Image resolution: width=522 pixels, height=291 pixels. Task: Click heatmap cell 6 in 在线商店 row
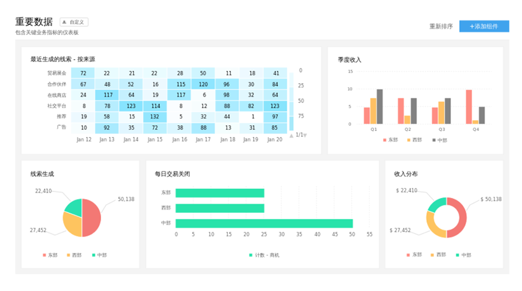[x=203, y=95]
